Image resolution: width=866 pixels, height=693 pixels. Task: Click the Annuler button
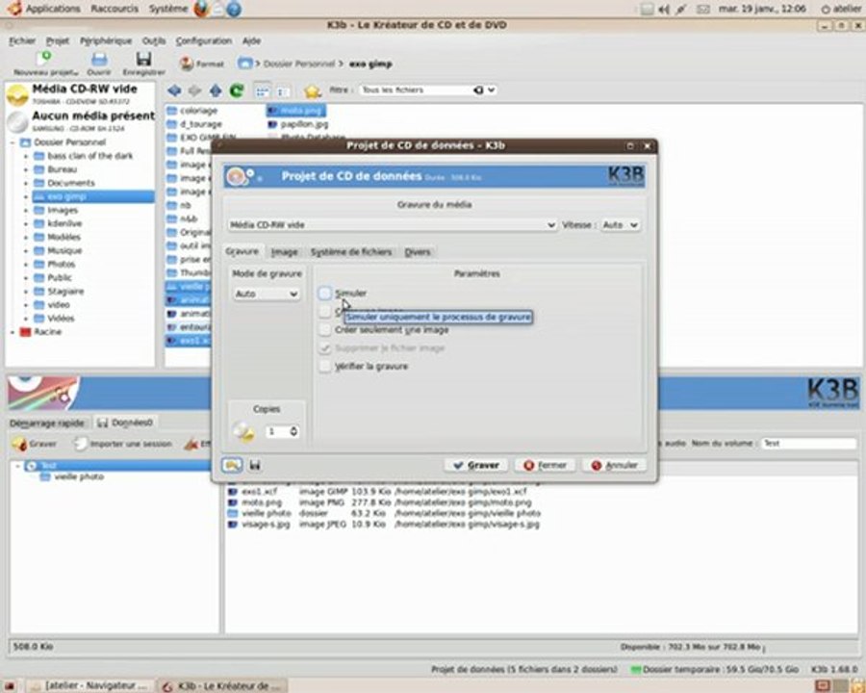(614, 465)
